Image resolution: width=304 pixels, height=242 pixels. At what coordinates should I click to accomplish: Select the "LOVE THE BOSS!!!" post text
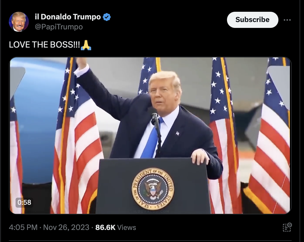pos(44,45)
